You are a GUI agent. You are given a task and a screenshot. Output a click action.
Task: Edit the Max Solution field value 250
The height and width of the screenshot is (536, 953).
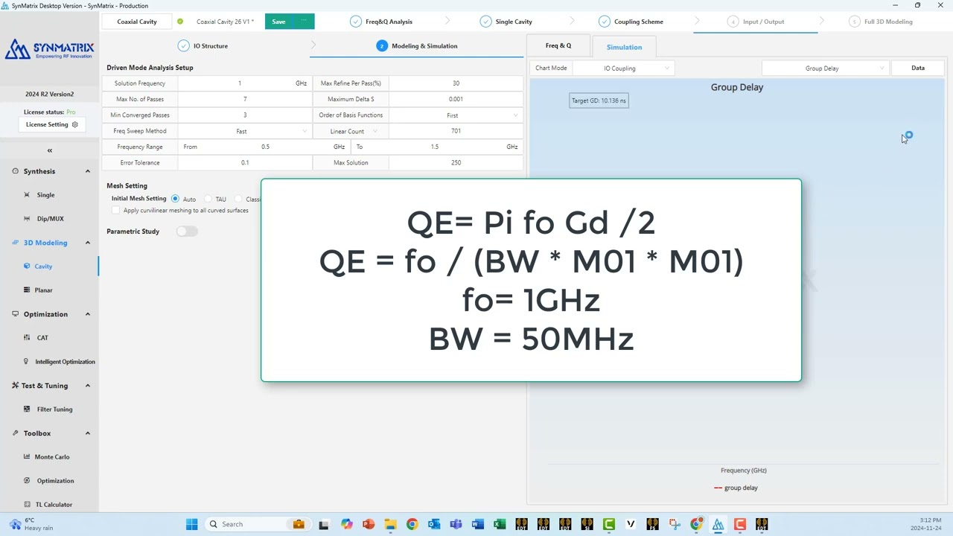coord(456,162)
